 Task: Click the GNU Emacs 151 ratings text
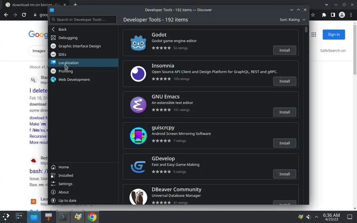[x=181, y=110]
